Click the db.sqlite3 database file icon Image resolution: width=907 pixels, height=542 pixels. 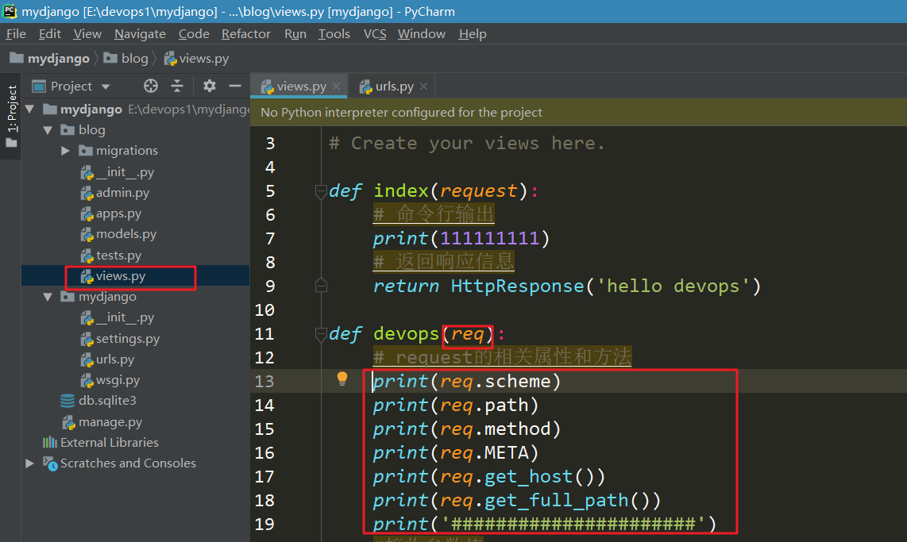(68, 401)
